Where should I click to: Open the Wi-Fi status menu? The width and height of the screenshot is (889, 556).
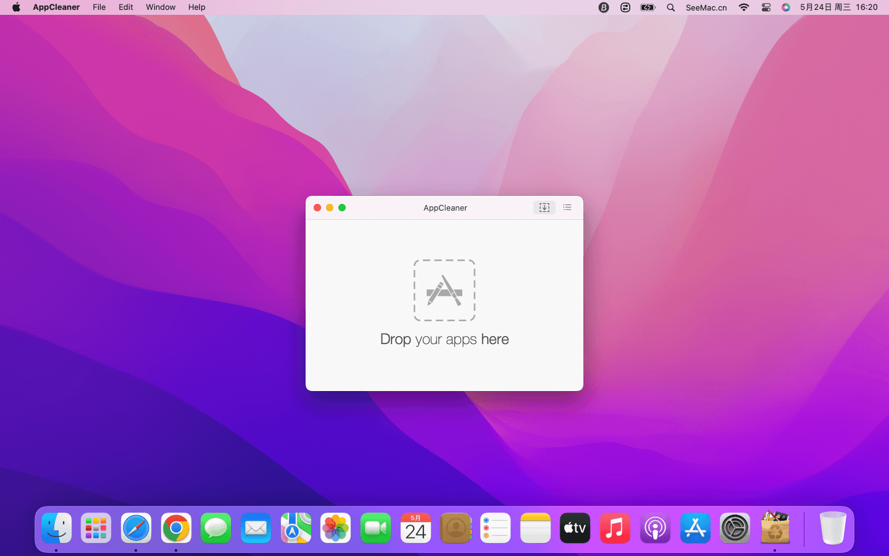[x=744, y=7]
